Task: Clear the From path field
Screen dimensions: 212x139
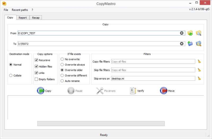Action: [x=182, y=33]
